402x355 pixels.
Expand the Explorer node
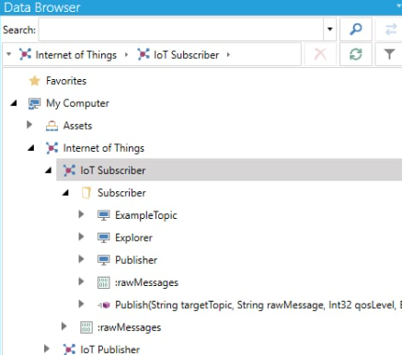pyautogui.click(x=81, y=236)
